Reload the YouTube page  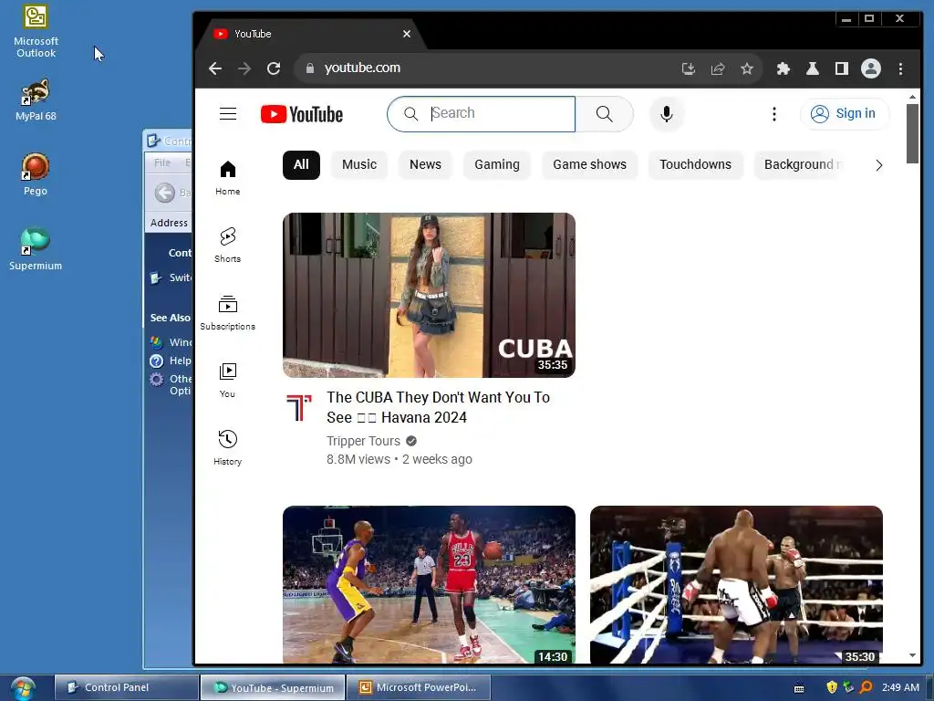tap(274, 68)
